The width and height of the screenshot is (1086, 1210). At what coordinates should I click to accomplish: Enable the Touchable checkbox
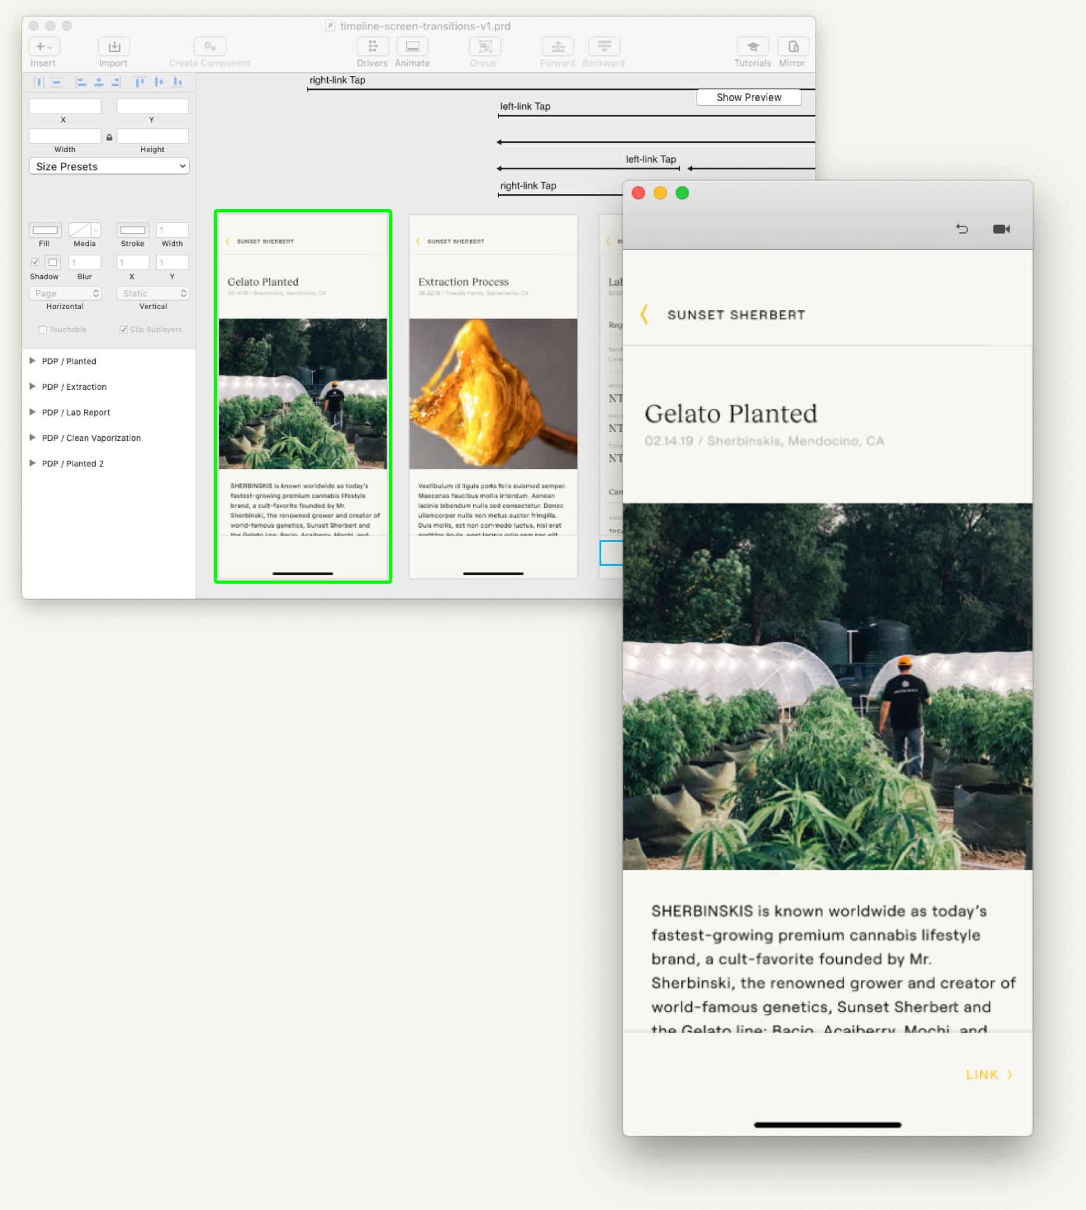pos(42,329)
